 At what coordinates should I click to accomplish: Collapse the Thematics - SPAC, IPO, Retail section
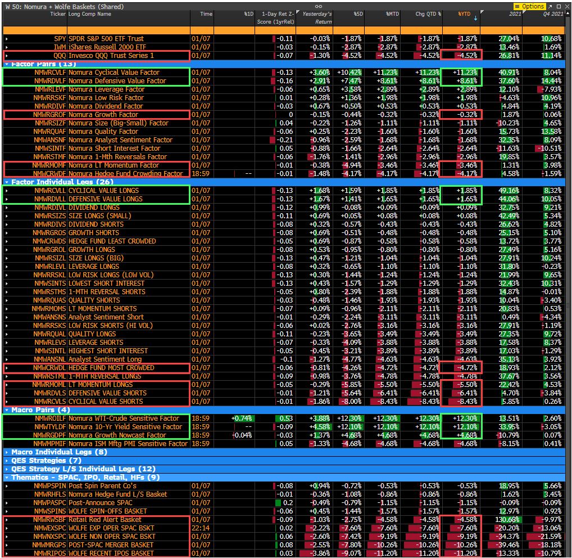click(7, 478)
